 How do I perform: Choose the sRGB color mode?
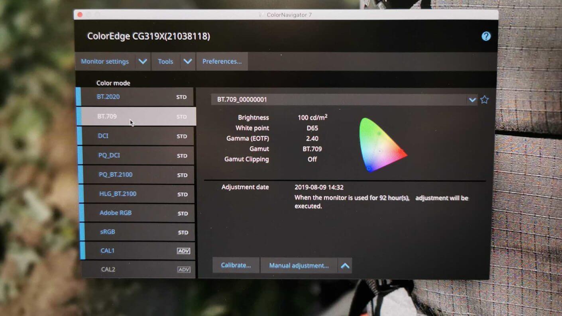click(x=138, y=232)
